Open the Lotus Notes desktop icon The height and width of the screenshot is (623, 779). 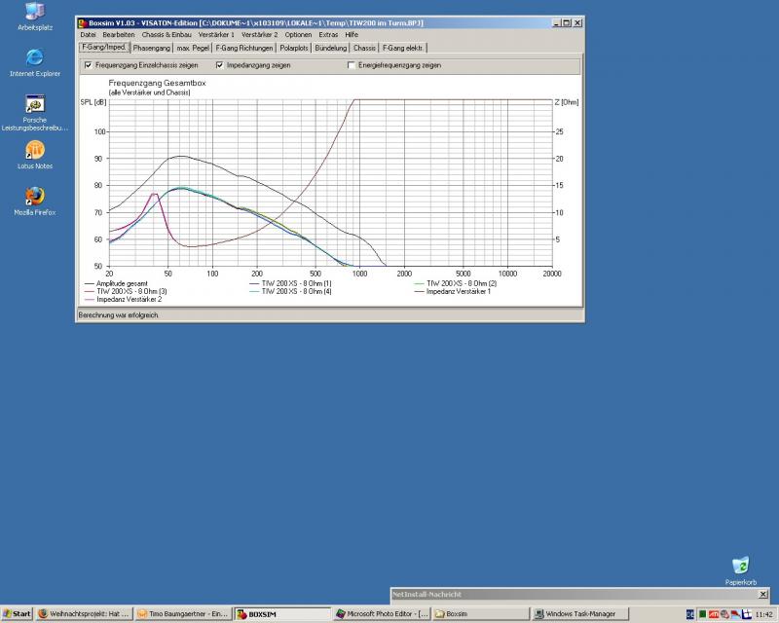coord(35,150)
